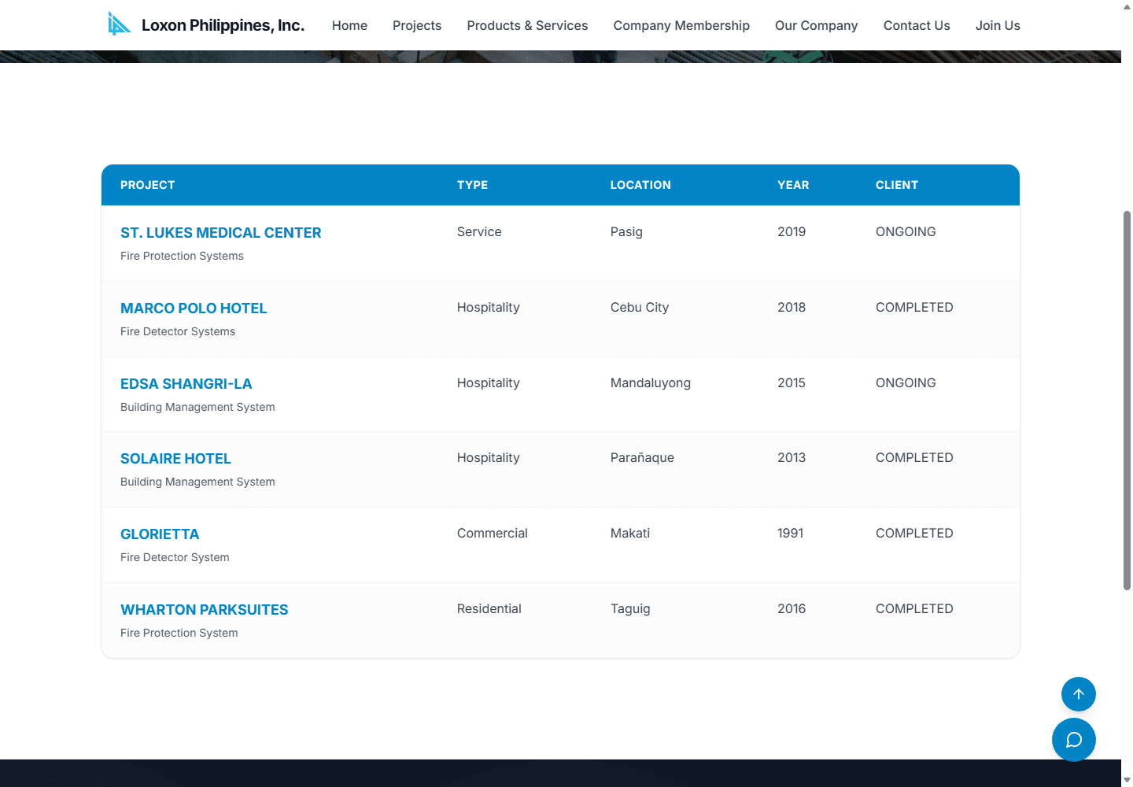Open Products & Services menu
The image size is (1133, 787).
click(x=527, y=25)
